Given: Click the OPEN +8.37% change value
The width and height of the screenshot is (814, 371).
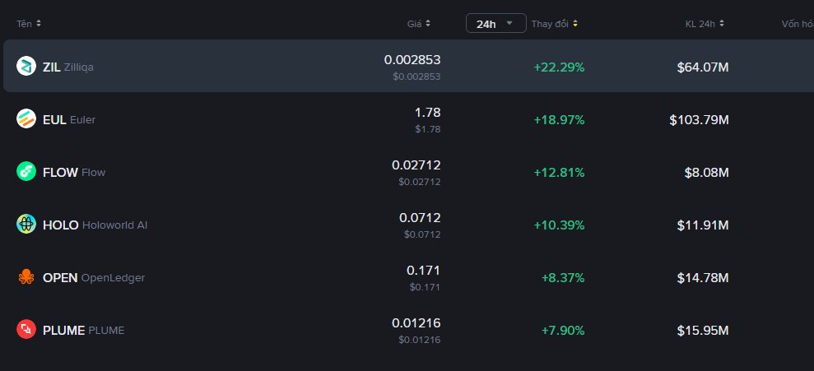Looking at the screenshot, I should pos(563,278).
